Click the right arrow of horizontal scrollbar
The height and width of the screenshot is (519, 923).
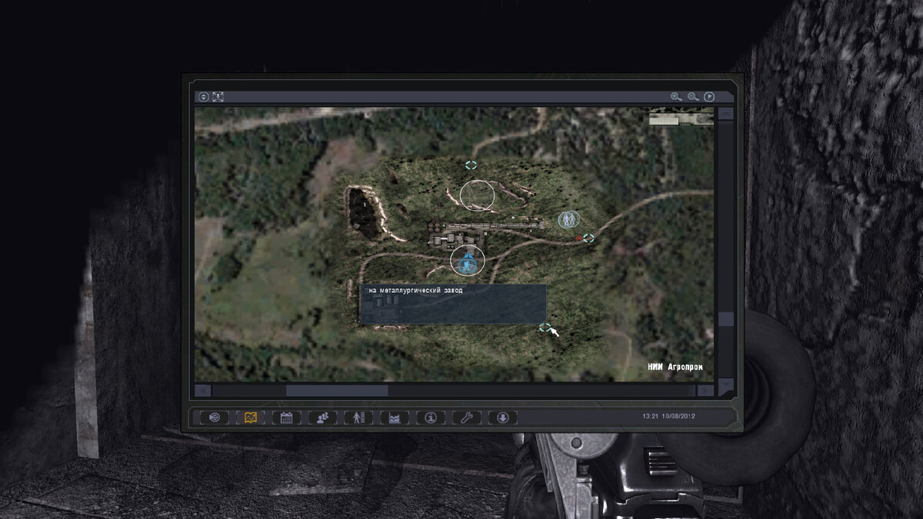(705, 391)
